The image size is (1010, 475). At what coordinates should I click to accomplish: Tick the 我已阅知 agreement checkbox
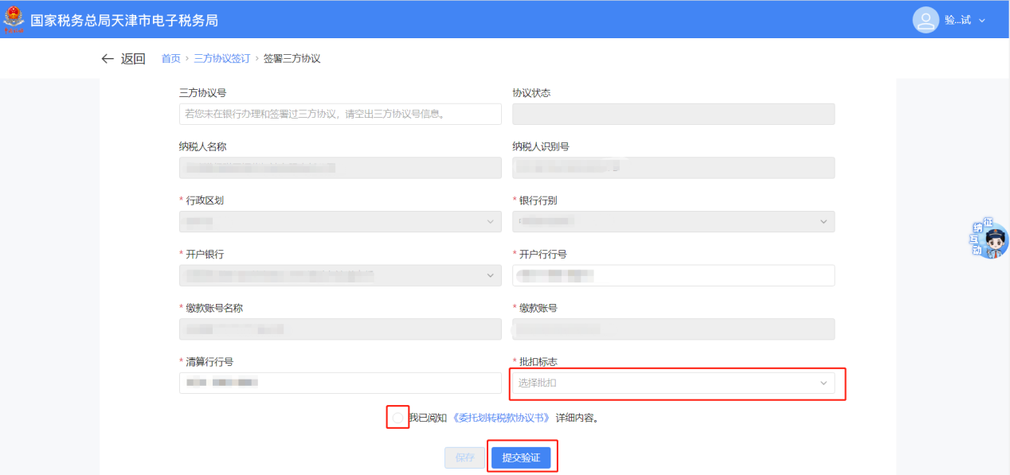pos(397,418)
